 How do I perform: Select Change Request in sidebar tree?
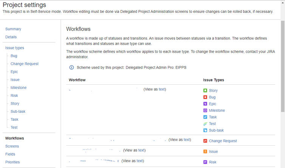pos(25,64)
